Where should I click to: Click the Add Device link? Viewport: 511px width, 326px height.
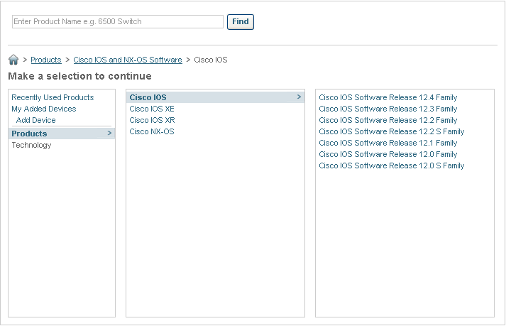pos(36,120)
